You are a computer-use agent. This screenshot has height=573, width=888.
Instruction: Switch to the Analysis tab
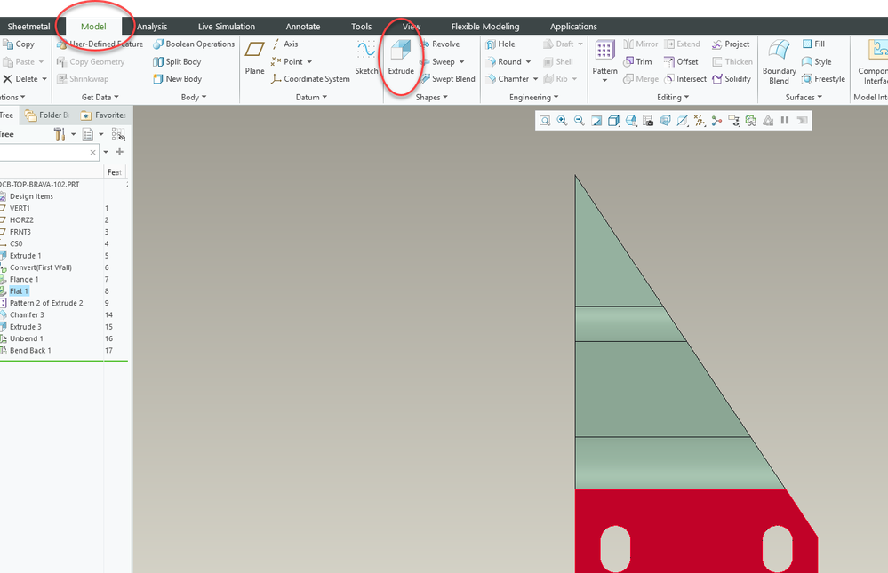[x=152, y=27]
